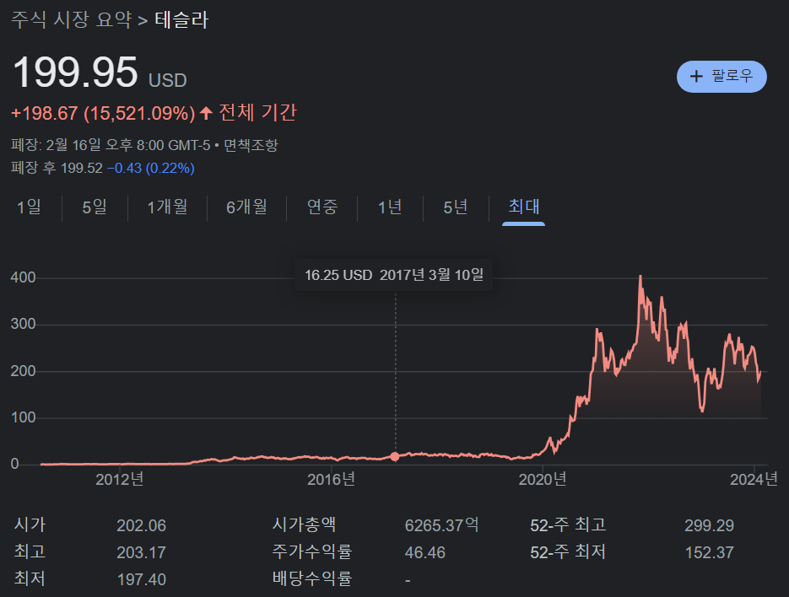This screenshot has height=597, width=789.
Task: Click the 시가총액 label
Action: click(x=304, y=524)
